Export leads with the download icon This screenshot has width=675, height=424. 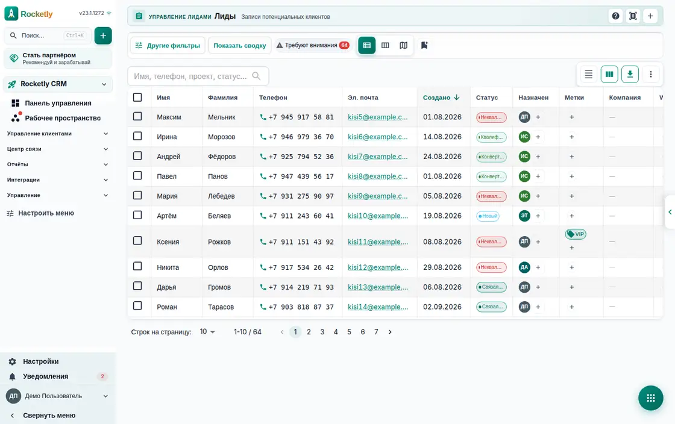(x=630, y=75)
